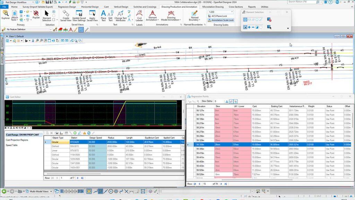The height and width of the screenshot is (200, 355).
Task: Click Update Saved View Settings
Action: 79,16
